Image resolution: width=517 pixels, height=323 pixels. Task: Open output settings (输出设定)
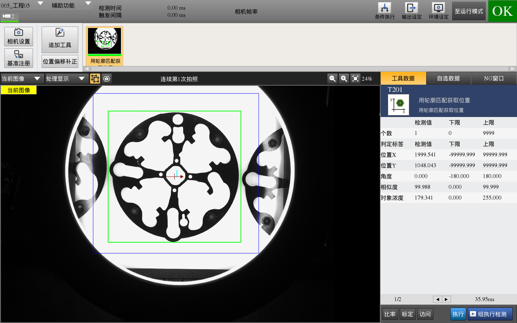(x=411, y=11)
